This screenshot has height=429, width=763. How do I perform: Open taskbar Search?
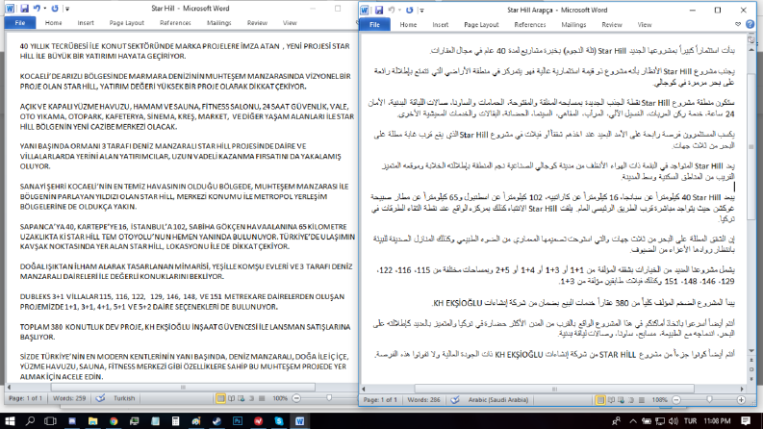(x=30, y=420)
